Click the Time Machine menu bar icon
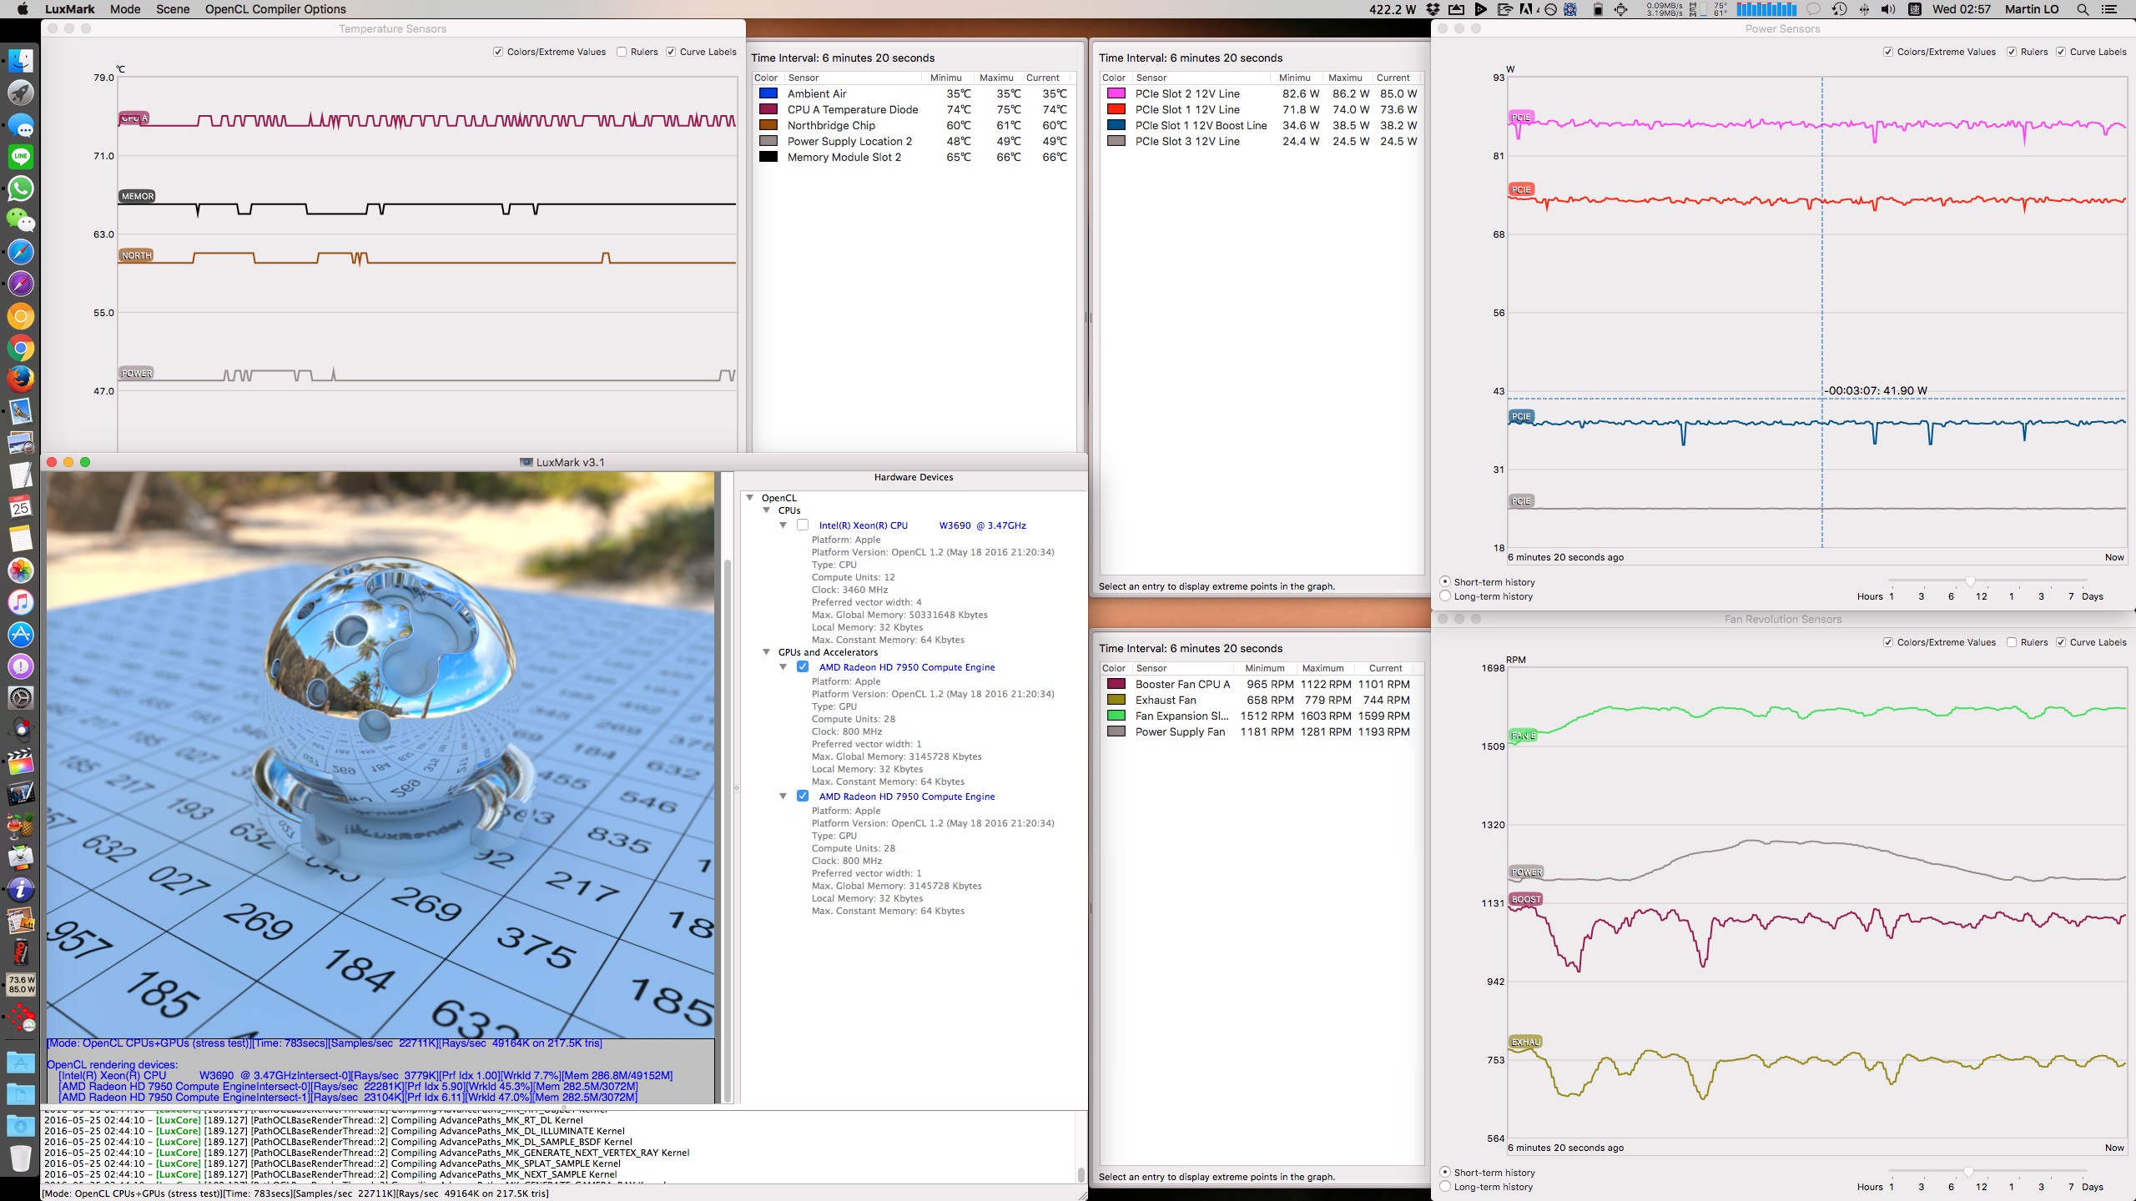Image resolution: width=2136 pixels, height=1201 pixels. tap(1839, 9)
